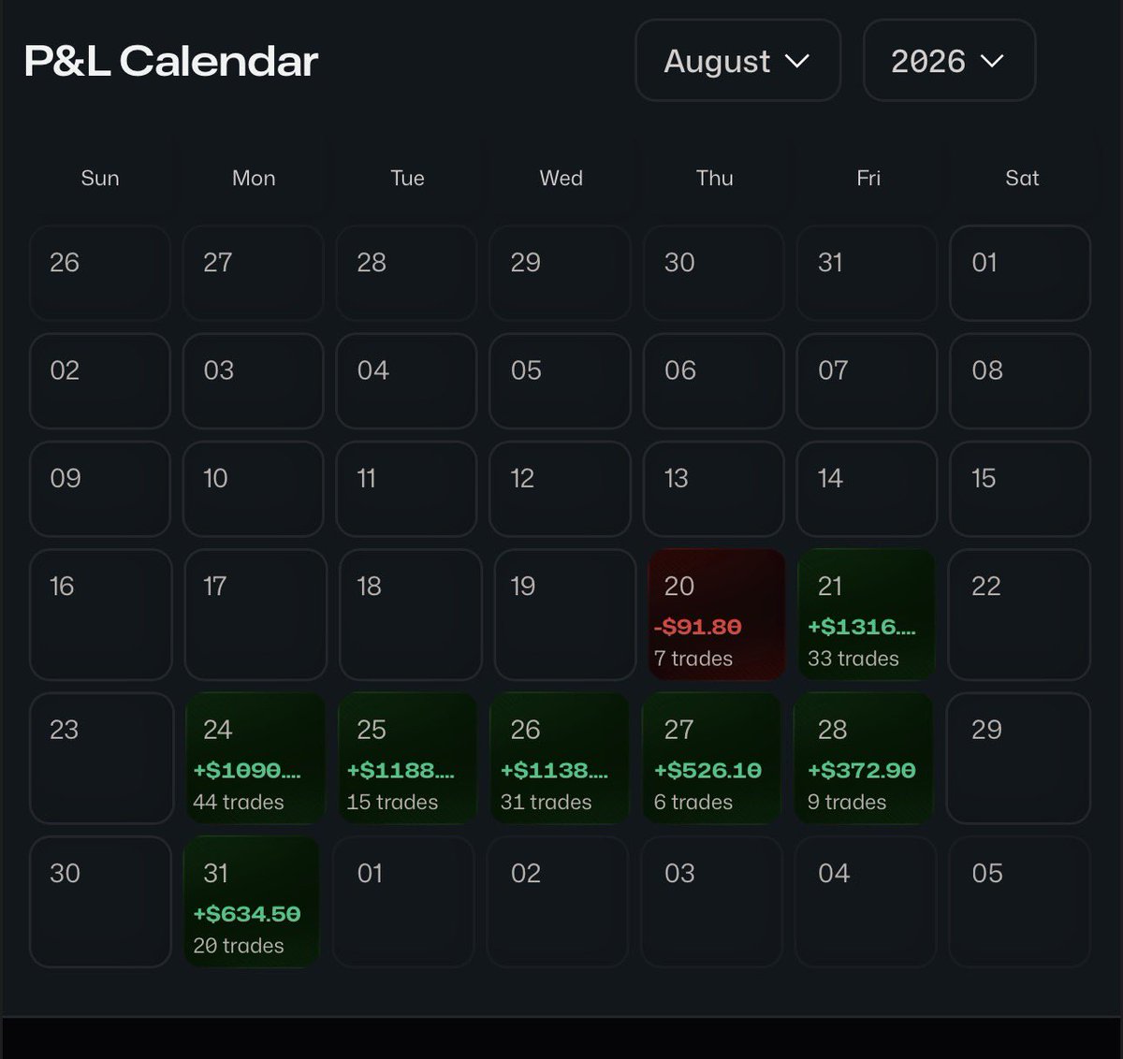Open August 27 cell showing +$526.10
This screenshot has height=1059, width=1123.
tap(712, 759)
